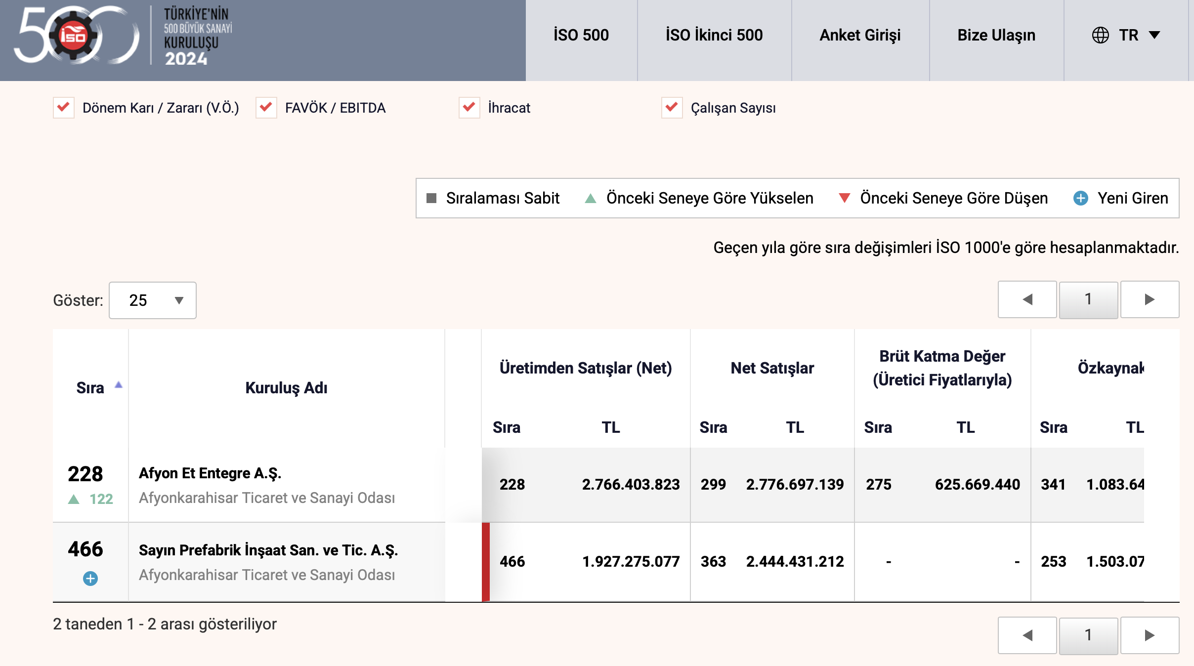
Task: Click rank number 466 in Sıra column
Action: point(85,549)
